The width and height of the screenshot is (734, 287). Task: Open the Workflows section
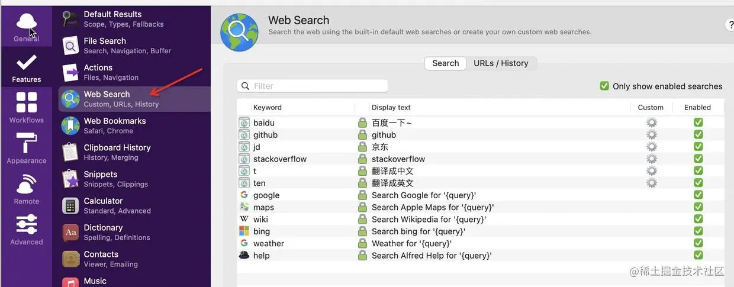click(26, 108)
